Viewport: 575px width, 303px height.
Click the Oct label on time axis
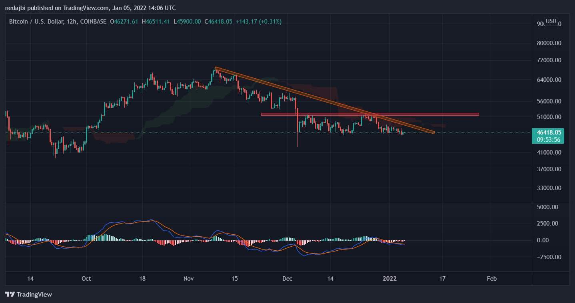click(x=86, y=279)
